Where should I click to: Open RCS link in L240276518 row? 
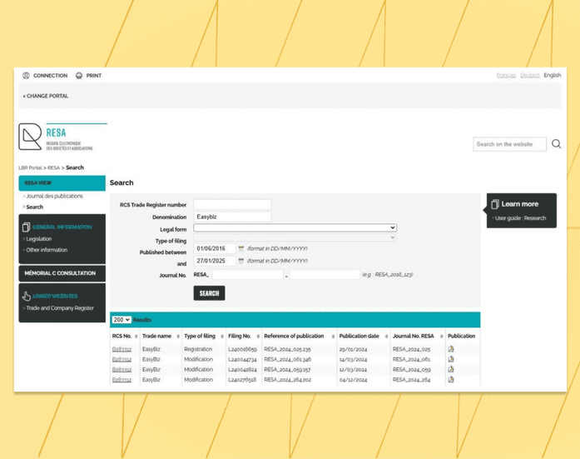click(x=121, y=380)
